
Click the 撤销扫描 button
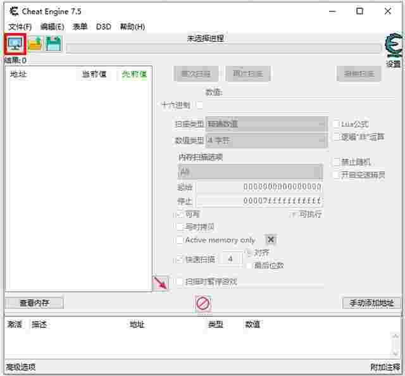point(359,74)
